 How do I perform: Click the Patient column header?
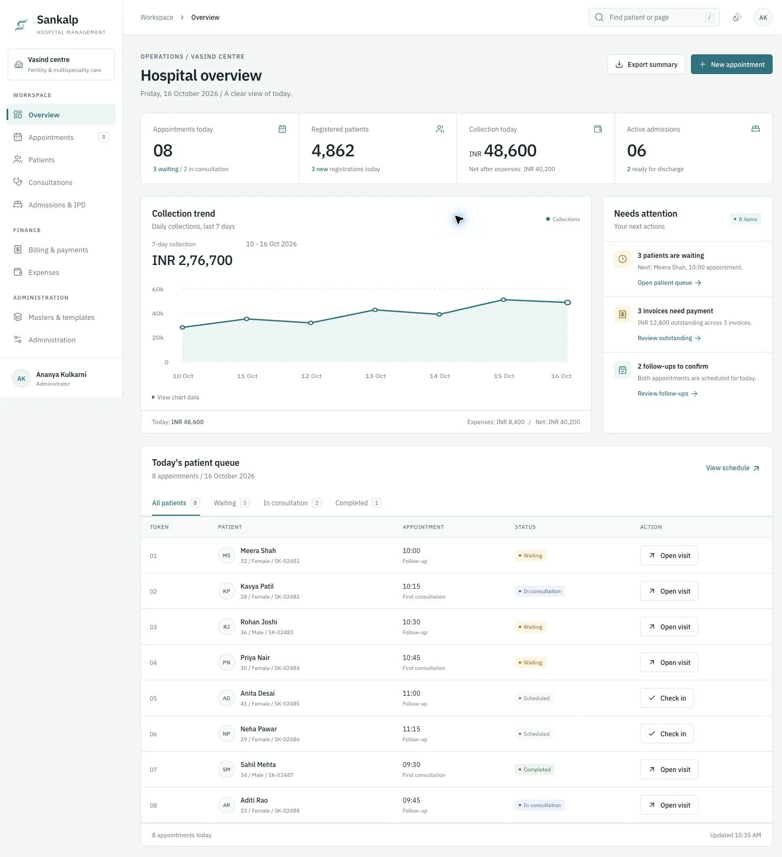coord(230,527)
